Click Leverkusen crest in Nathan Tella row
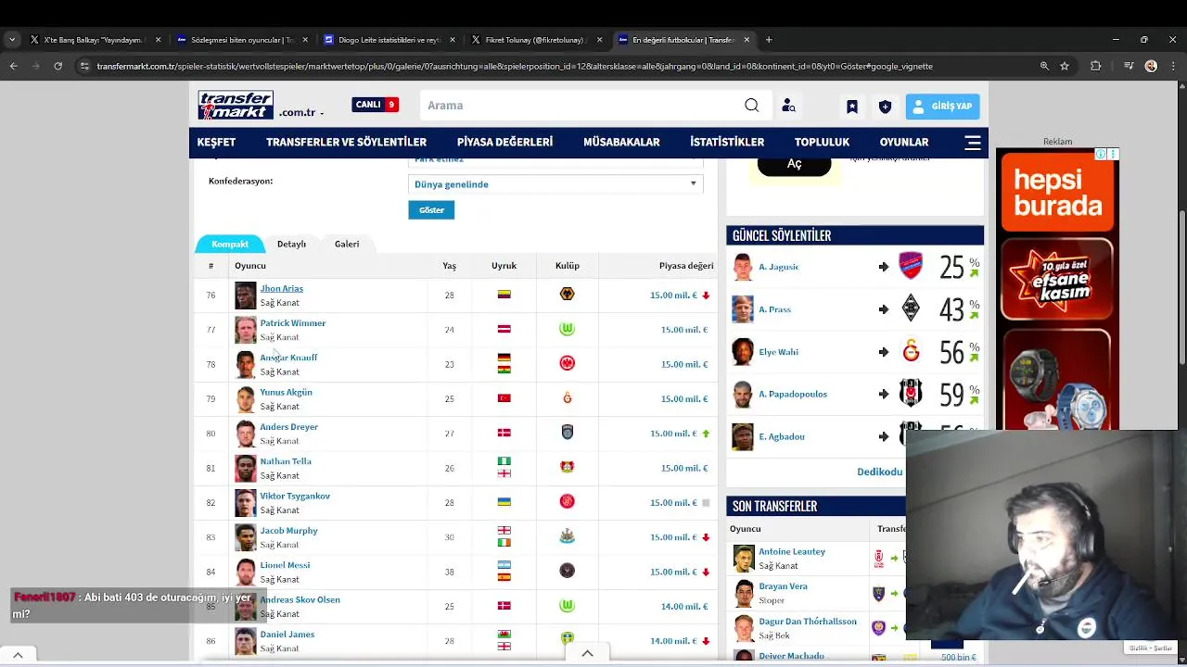1187x667 pixels. (x=568, y=468)
